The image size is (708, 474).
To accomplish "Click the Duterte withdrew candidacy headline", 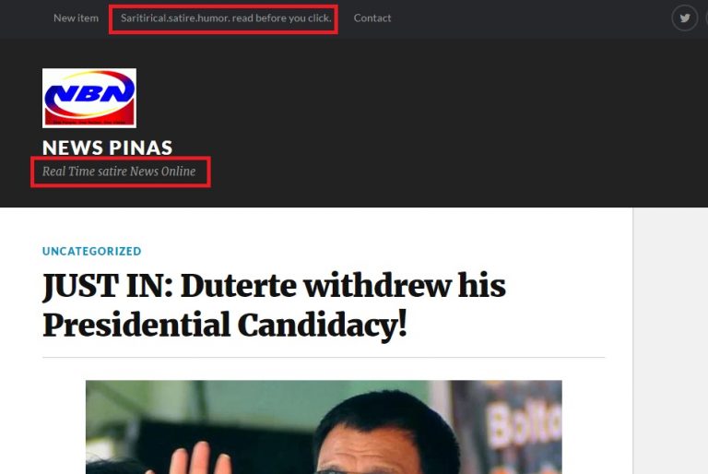I will coord(274,305).
